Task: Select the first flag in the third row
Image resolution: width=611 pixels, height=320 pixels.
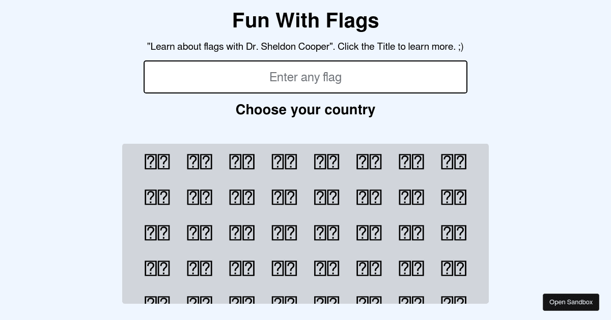Action: (157, 233)
